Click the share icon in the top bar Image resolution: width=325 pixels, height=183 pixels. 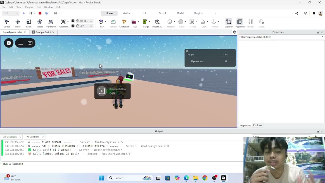(x=297, y=13)
